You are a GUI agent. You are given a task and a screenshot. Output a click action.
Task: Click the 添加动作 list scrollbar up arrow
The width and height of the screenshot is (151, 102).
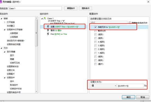(36, 18)
